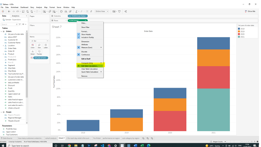261x147 pixels.
Task: Toggle Include in Tooltip option
Action: 87,37
